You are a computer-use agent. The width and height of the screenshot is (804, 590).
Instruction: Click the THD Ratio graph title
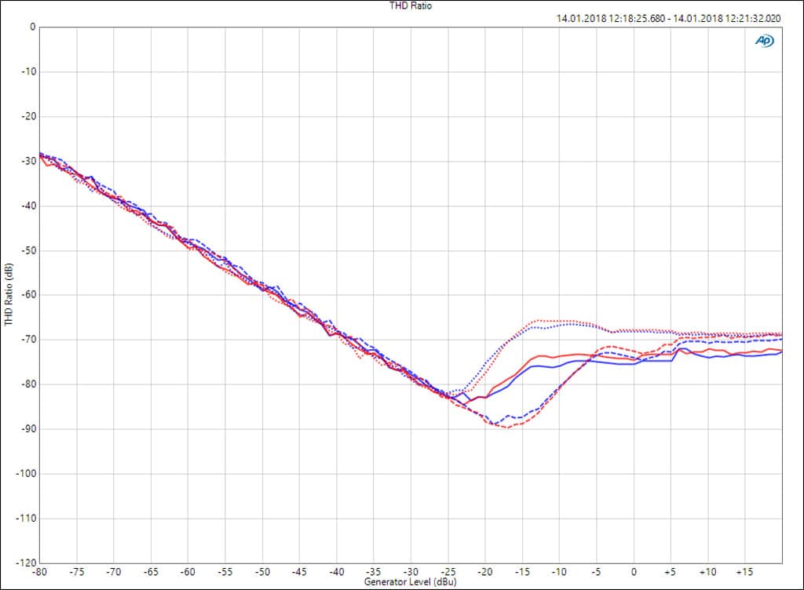411,5
